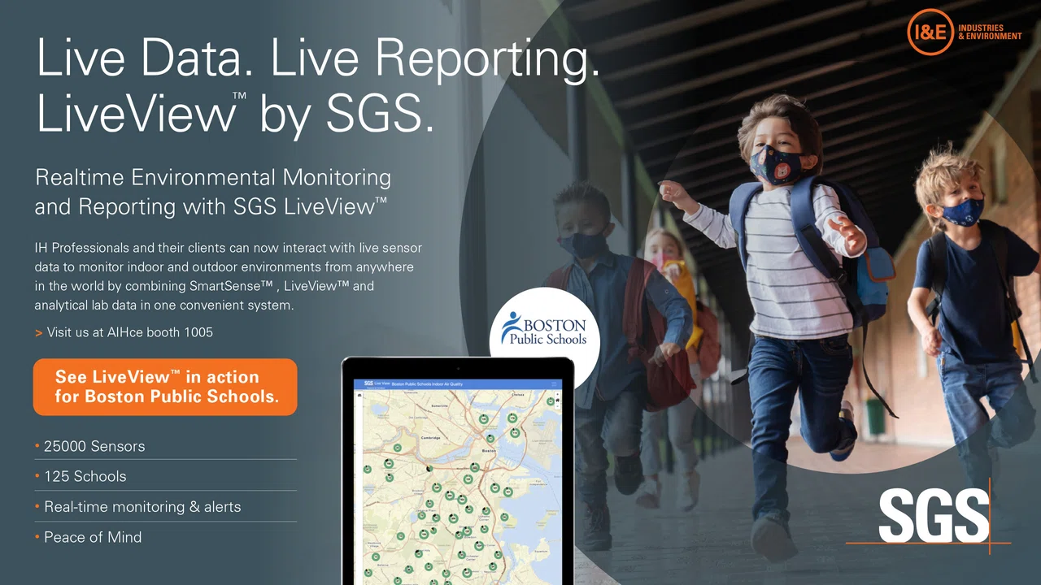1041x585 pixels.
Task: Click the paragraph starting IH Professionals and their clients
Action: (229, 276)
